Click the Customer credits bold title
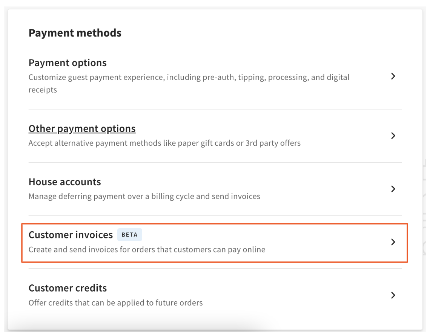 pyautogui.click(x=68, y=288)
